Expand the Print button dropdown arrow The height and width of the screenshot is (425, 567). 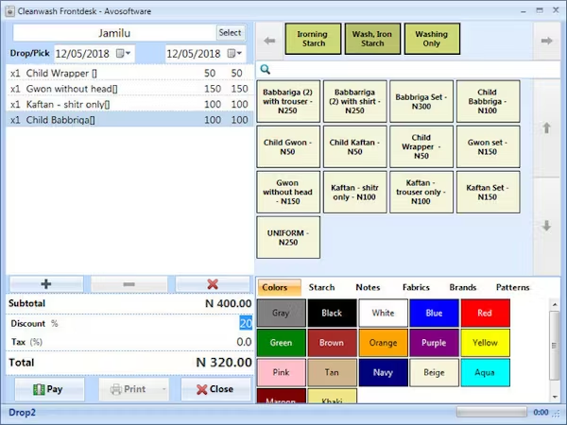tap(163, 389)
